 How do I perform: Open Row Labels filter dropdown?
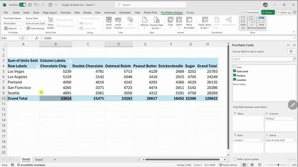click(37, 66)
